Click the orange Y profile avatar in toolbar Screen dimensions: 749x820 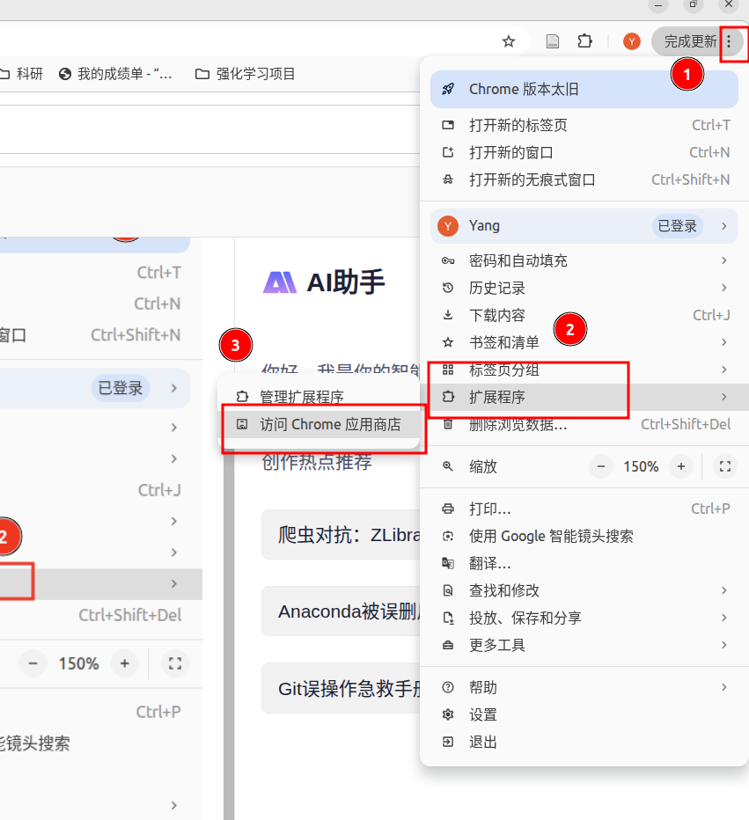click(x=632, y=41)
